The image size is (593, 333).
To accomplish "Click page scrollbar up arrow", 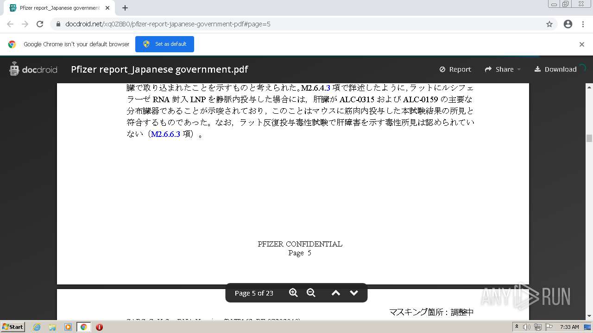I will click(589, 87).
